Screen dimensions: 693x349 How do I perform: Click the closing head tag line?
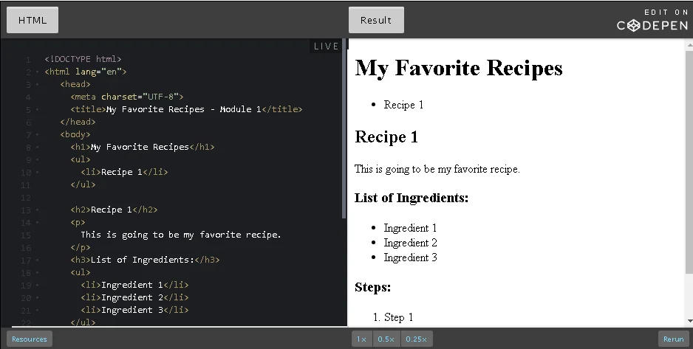78,122
